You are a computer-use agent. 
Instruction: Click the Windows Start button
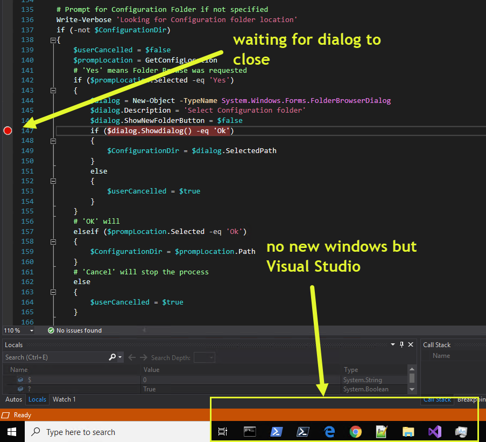12,432
